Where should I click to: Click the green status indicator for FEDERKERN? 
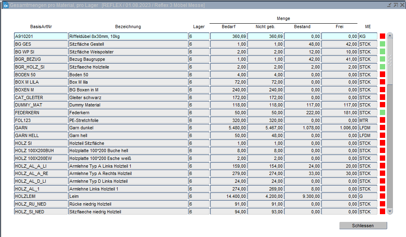pyautogui.click(x=383, y=113)
